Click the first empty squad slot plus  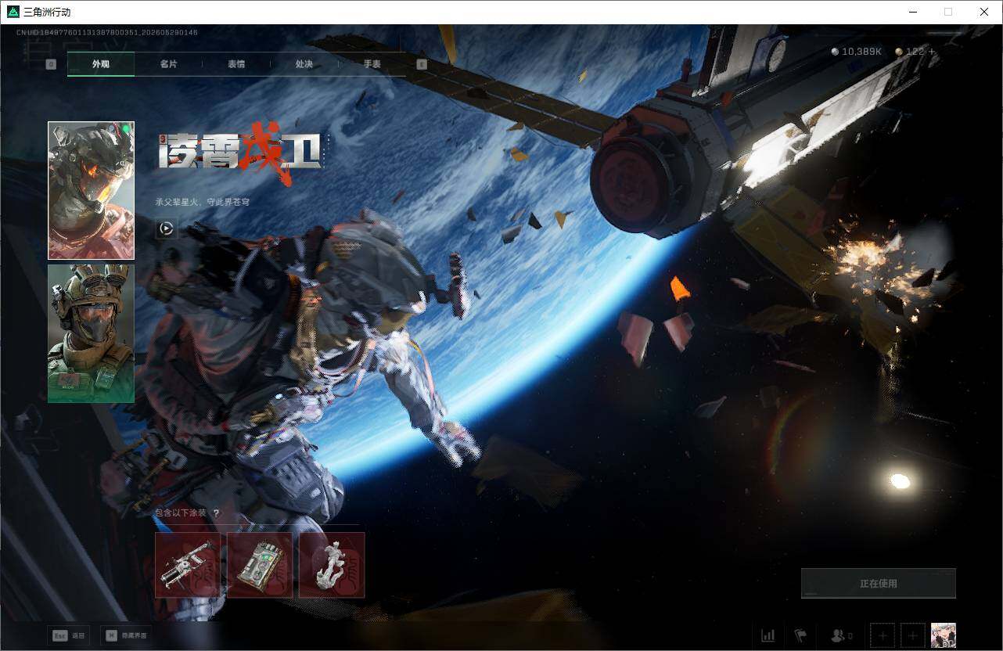point(882,635)
